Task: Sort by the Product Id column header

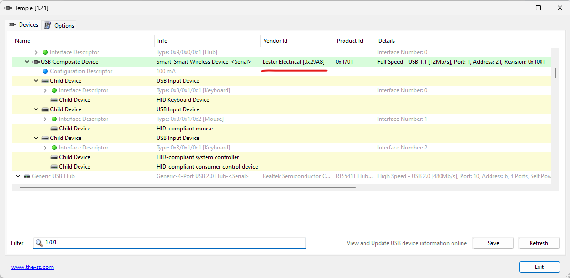Action: pyautogui.click(x=354, y=41)
